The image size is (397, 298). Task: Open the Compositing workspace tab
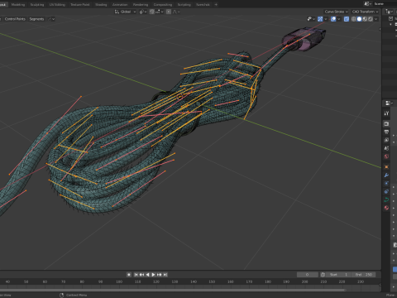point(163,4)
